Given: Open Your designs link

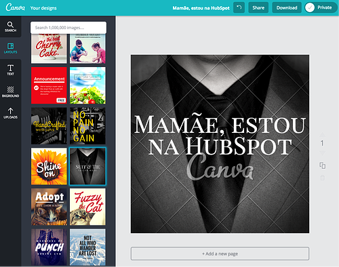Looking at the screenshot, I should point(43,8).
